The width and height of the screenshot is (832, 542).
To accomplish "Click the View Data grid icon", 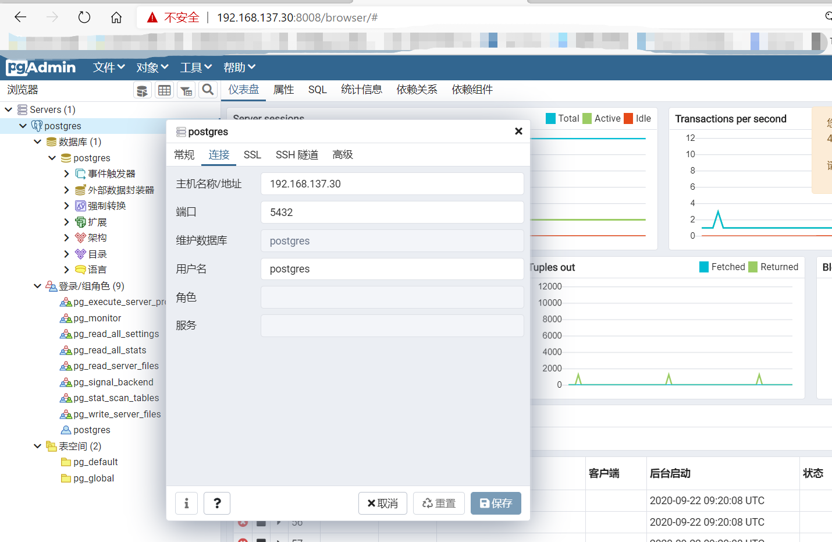I will 165,90.
